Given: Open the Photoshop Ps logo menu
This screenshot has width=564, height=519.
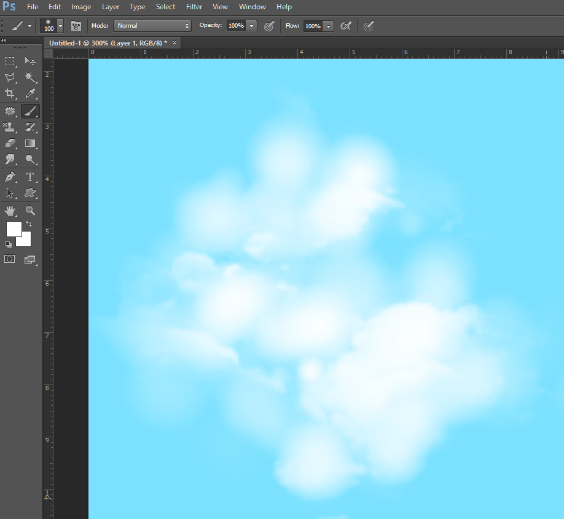Looking at the screenshot, I should coord(9,6).
